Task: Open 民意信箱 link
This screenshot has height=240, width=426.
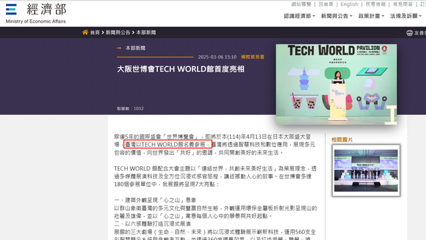Action: 375,5
